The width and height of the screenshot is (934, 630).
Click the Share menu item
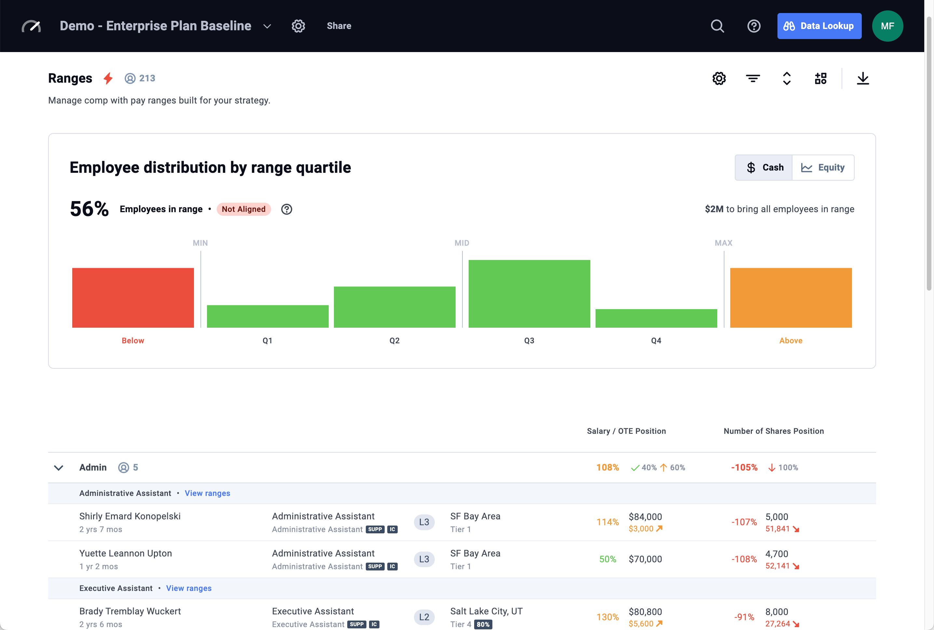coord(339,26)
